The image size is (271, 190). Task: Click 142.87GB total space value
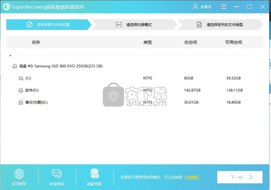pyautogui.click(x=192, y=90)
